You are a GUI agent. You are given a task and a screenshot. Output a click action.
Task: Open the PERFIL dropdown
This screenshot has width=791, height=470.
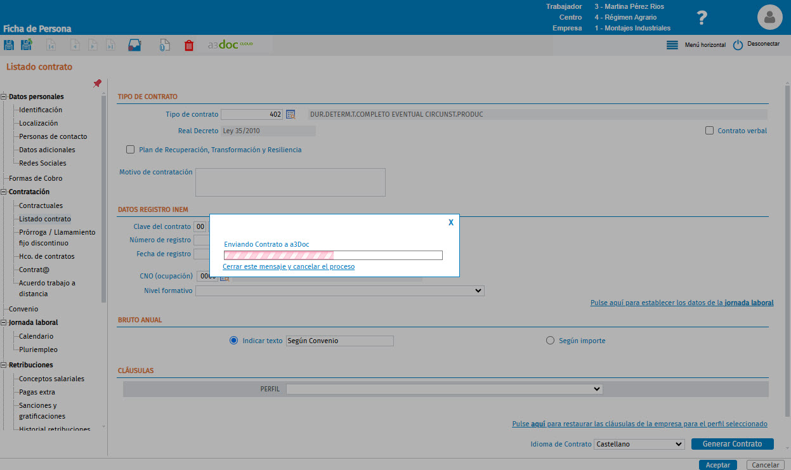pos(444,389)
